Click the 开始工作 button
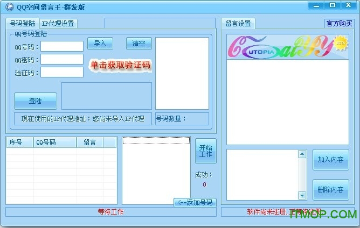The height and width of the screenshot is (228, 360). click(x=206, y=151)
